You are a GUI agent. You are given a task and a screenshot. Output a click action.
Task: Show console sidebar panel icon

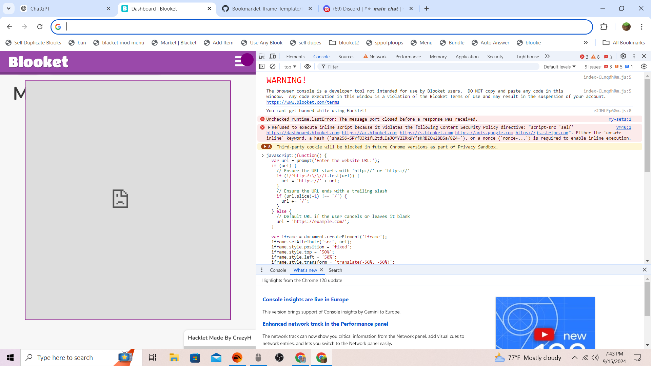point(262,67)
